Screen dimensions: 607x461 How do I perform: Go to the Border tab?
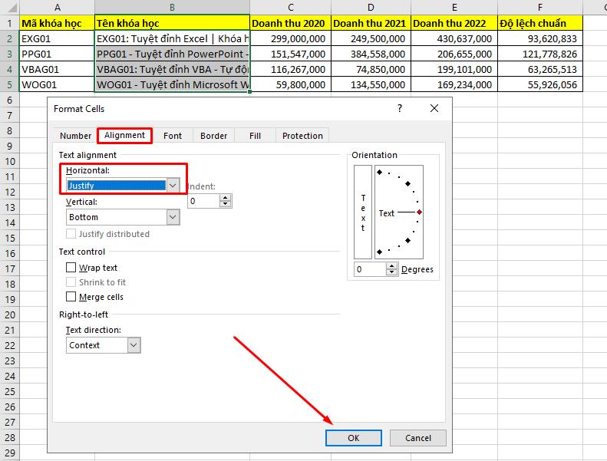pos(213,136)
